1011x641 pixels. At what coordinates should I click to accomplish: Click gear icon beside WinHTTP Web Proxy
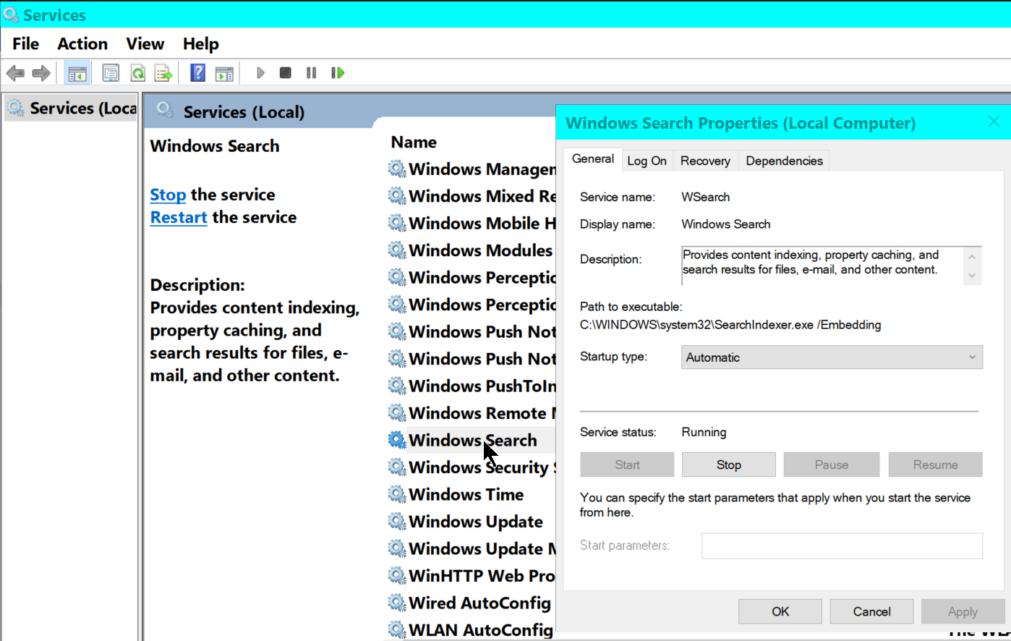(x=397, y=575)
